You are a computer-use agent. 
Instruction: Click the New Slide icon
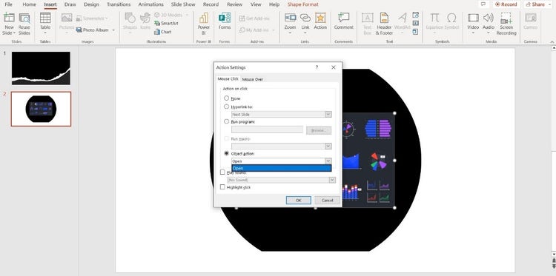tap(9, 18)
